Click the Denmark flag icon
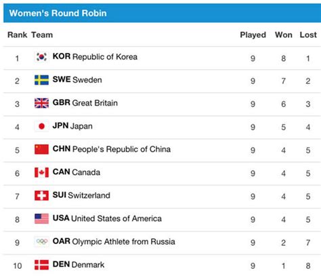This screenshot has height=279, width=321. click(x=41, y=265)
